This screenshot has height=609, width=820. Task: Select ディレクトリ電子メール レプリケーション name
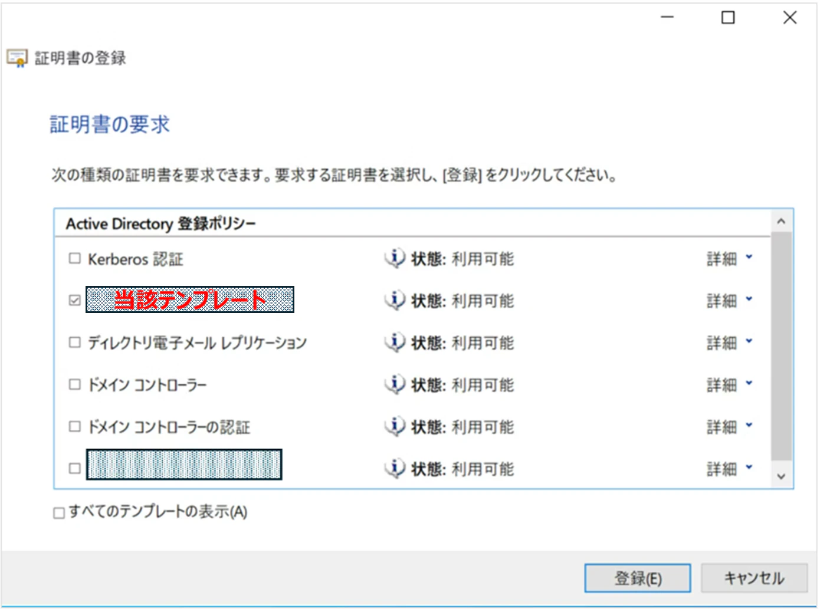click(x=197, y=343)
